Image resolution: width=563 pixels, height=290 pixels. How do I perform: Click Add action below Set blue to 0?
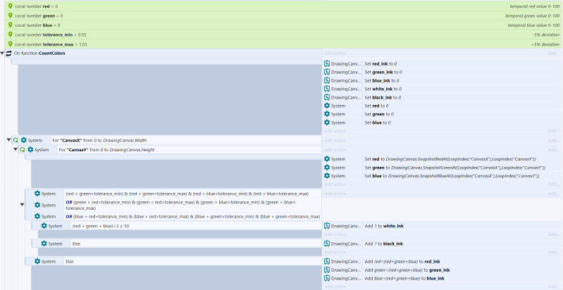(335, 131)
